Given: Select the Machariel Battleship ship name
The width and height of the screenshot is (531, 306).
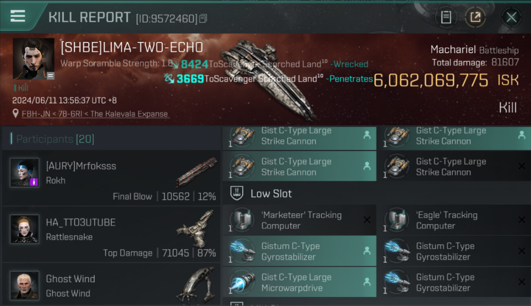Looking at the screenshot, I should tap(474, 50).
